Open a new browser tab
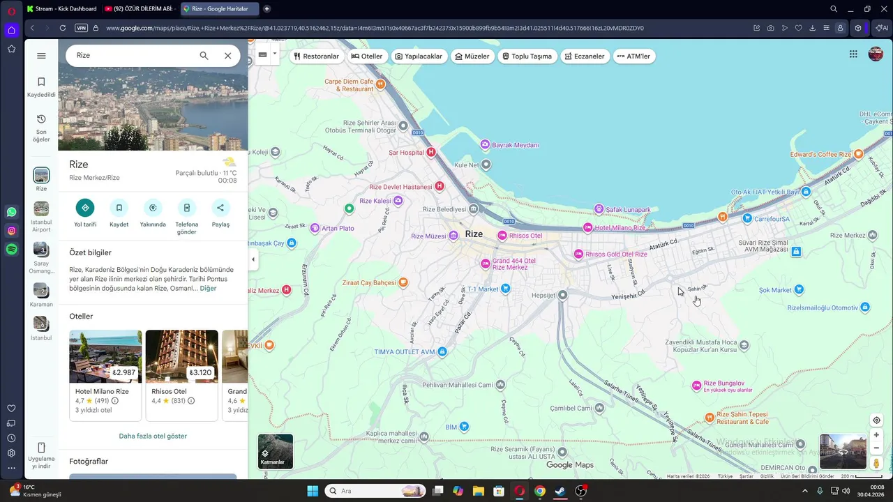This screenshot has height=502, width=893. point(267,8)
